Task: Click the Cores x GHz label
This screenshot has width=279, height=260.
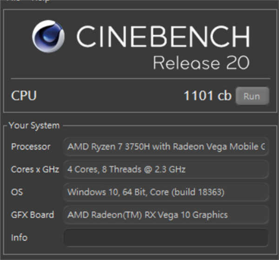Action: 35,169
